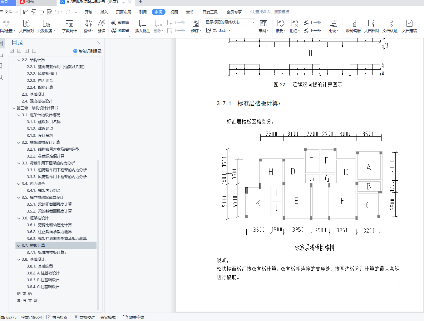Switch to the 引用 ribbon tab
The image size is (424, 321).
(143, 12)
